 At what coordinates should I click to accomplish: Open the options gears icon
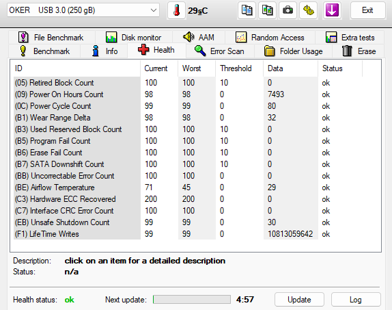(x=309, y=10)
